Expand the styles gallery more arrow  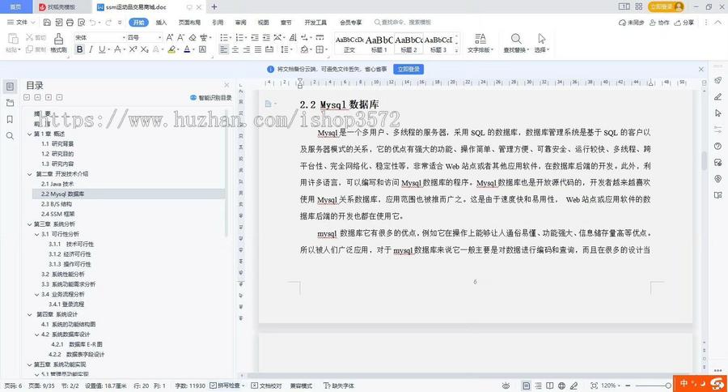pos(456,50)
